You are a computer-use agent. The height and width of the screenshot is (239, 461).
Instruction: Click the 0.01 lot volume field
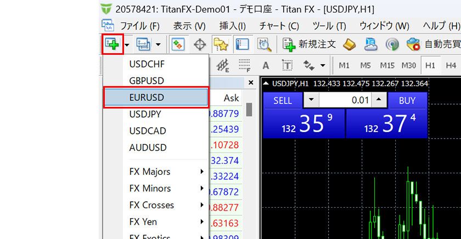click(x=345, y=100)
